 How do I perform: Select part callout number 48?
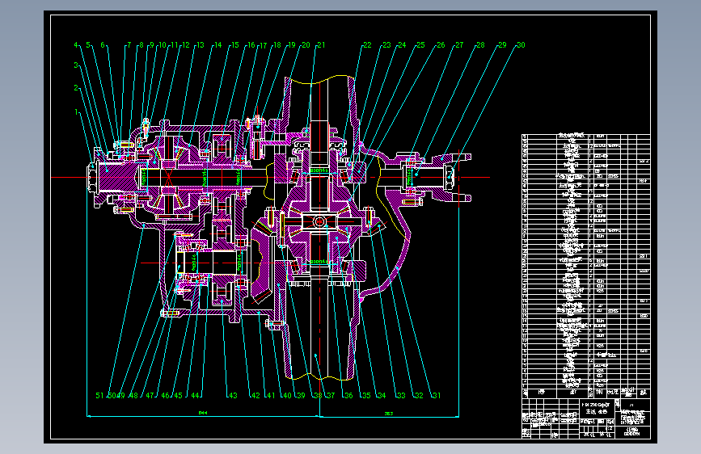pyautogui.click(x=133, y=396)
